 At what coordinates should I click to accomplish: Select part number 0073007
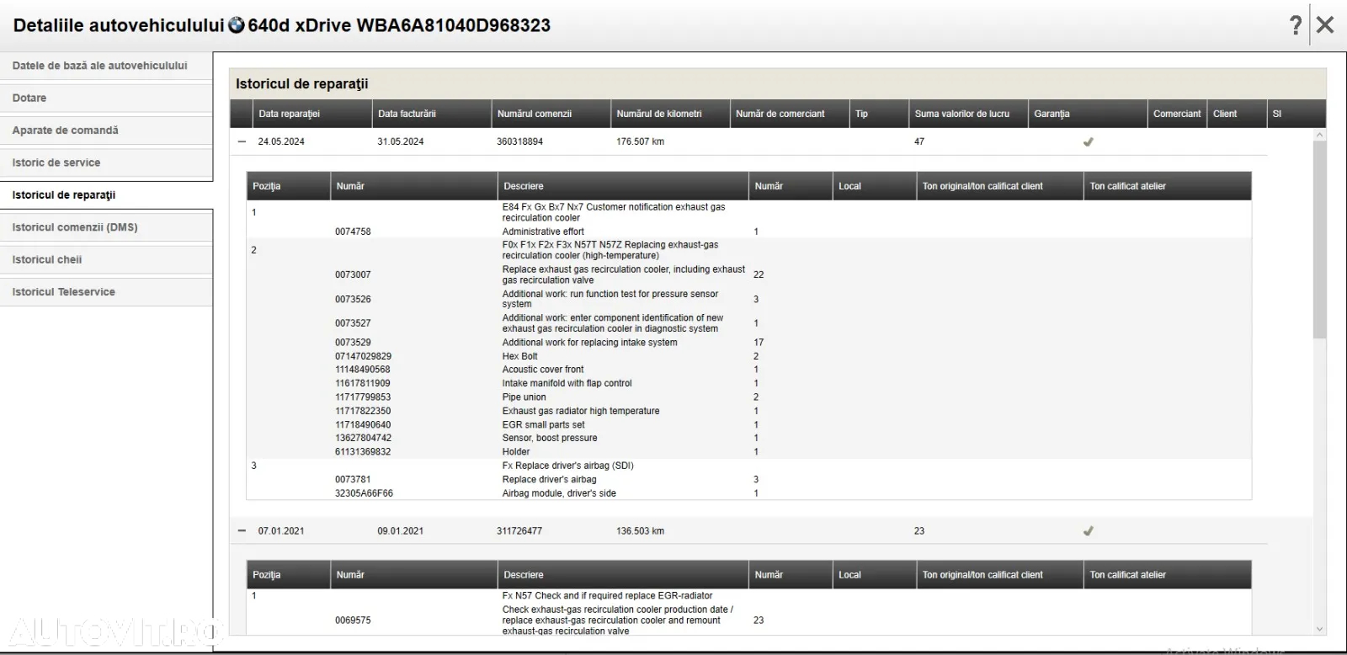[x=353, y=274]
